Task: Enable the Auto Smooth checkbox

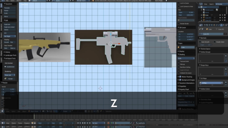Action: (x=200, y=42)
